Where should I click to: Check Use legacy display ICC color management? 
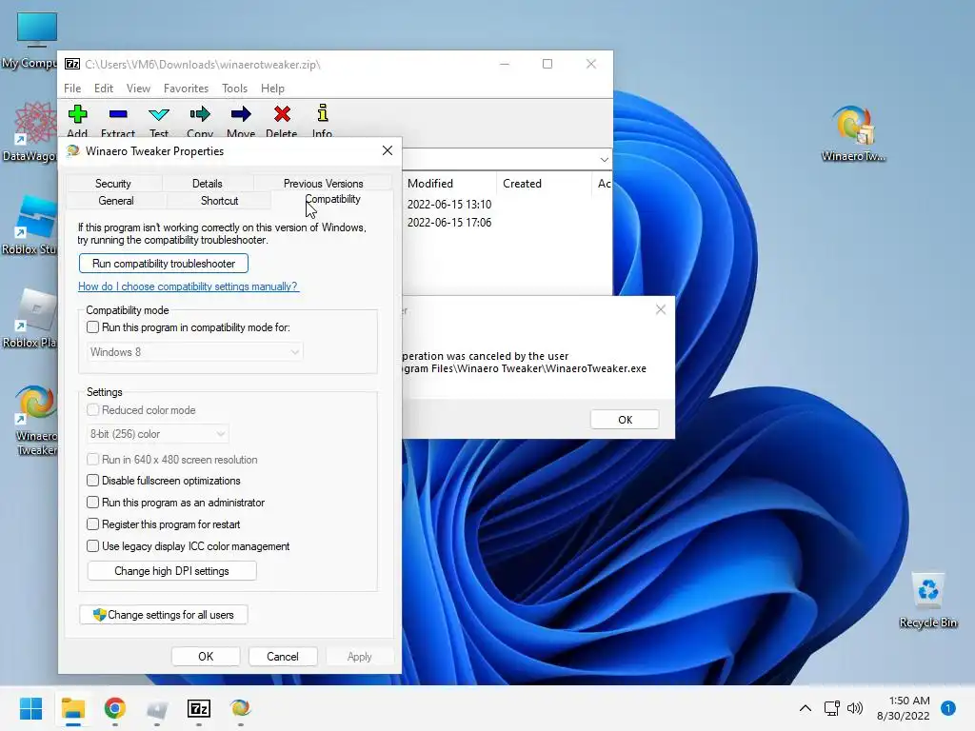point(92,545)
